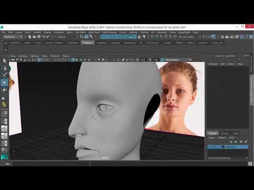Open the Mesh Display menu

tap(110, 32)
